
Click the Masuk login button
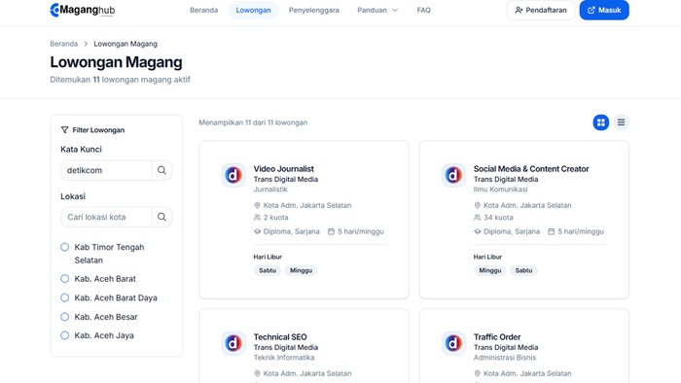click(x=604, y=10)
